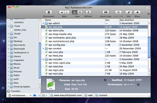
Task: Toggle toolbar with the pill button
Action: pos(147,8)
